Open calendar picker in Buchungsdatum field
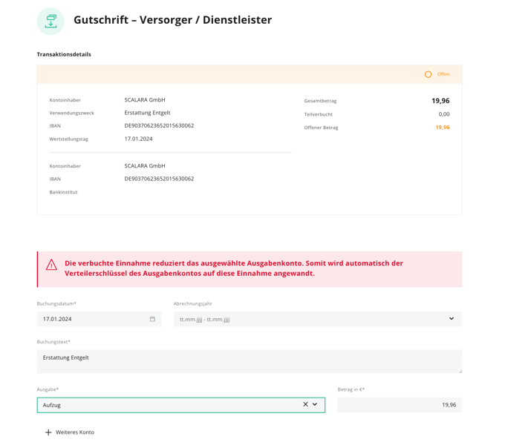This screenshot has height=448, width=511. pos(152,319)
